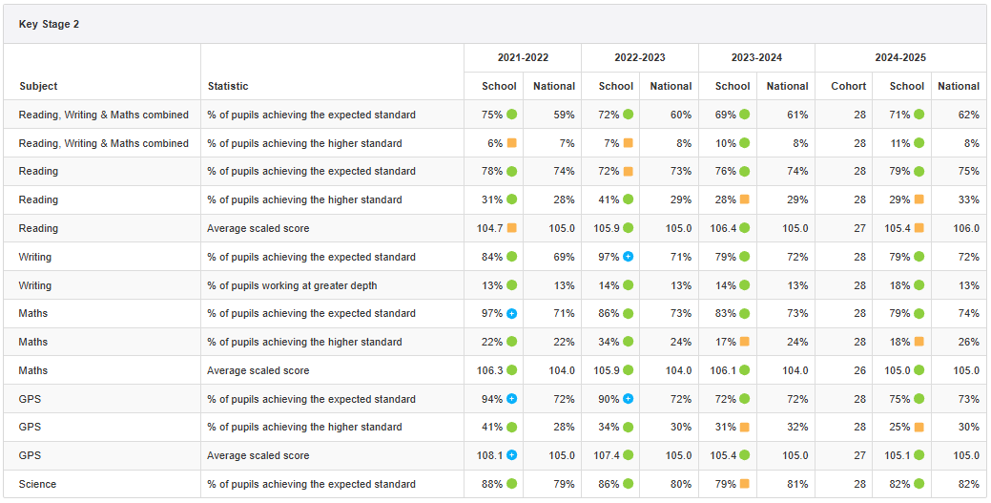Viewport: 991px width, 503px height.
Task: Click the orange square beside combined 6%
Action: pyautogui.click(x=512, y=143)
